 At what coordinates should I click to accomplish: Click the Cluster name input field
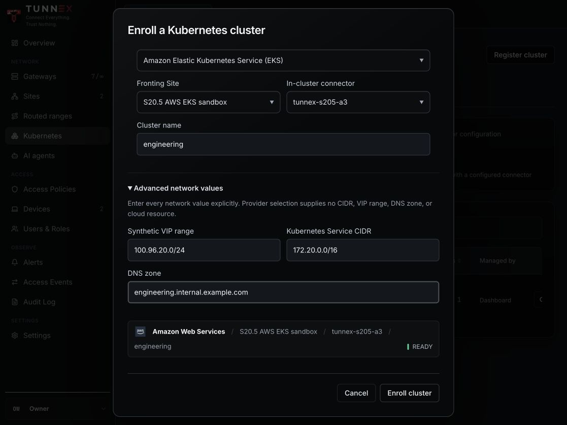click(283, 144)
